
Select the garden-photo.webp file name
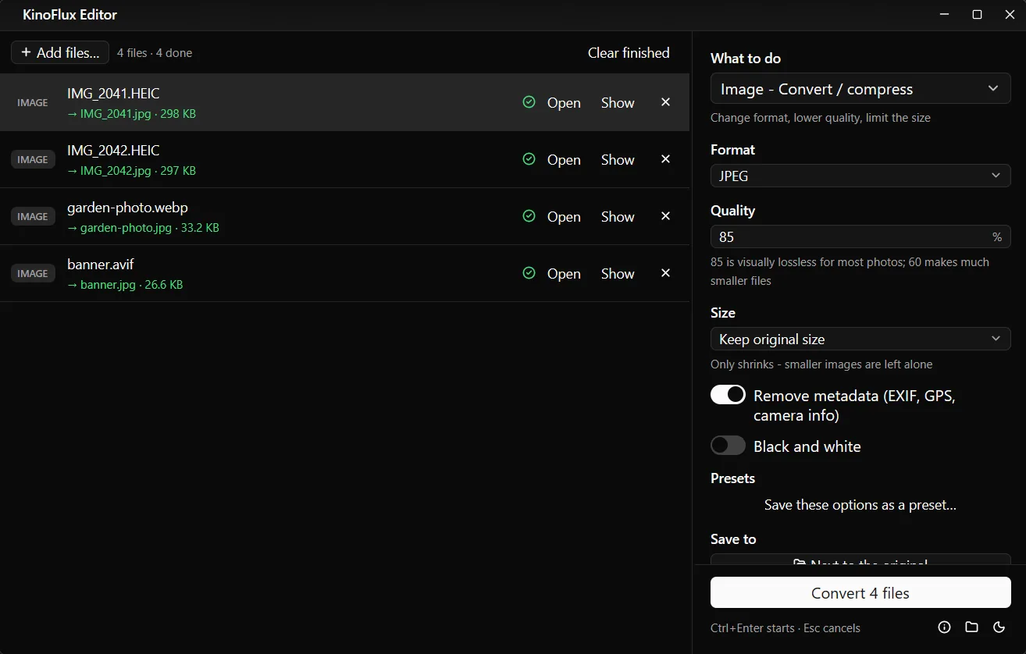pos(127,208)
